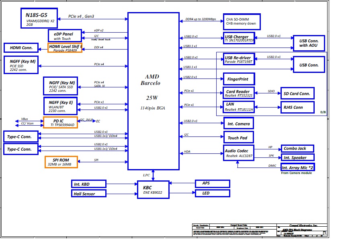This screenshot has width=342, height=242.
Task: Select the NGFF Key M PCIE/SATA SSD block
Action: [61, 86]
